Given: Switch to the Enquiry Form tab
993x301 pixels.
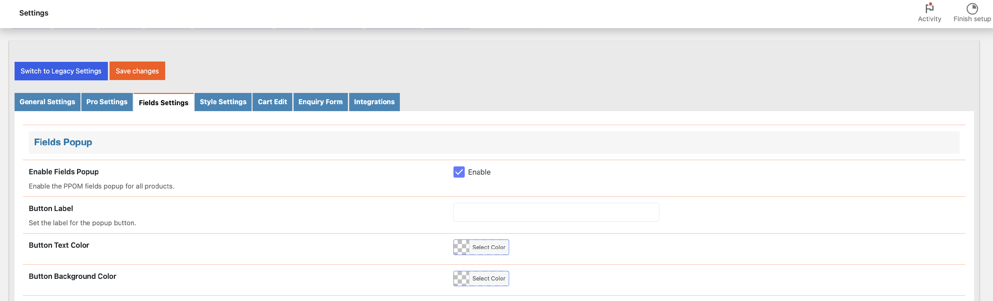Looking at the screenshot, I should [x=320, y=102].
